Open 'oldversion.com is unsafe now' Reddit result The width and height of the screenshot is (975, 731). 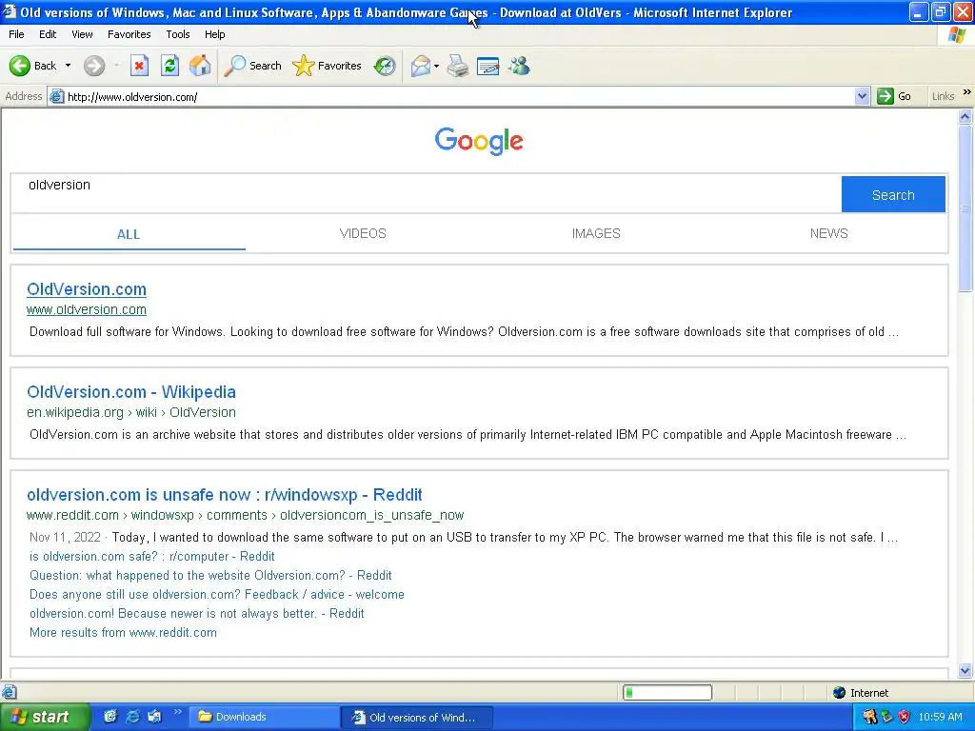225,495
